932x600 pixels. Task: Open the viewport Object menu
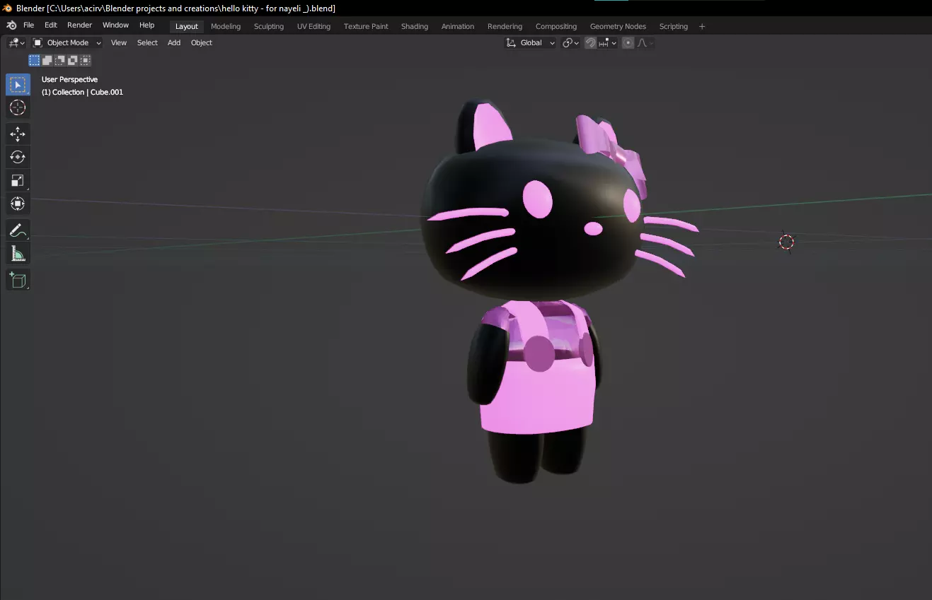[202, 43]
